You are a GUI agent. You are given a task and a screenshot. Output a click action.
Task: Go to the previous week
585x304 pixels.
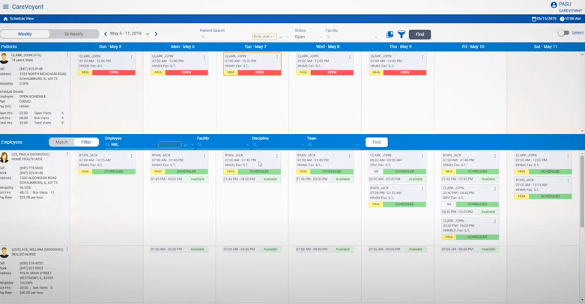point(106,34)
